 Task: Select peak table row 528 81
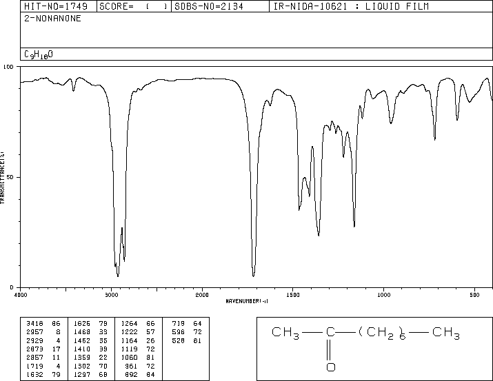187,340
